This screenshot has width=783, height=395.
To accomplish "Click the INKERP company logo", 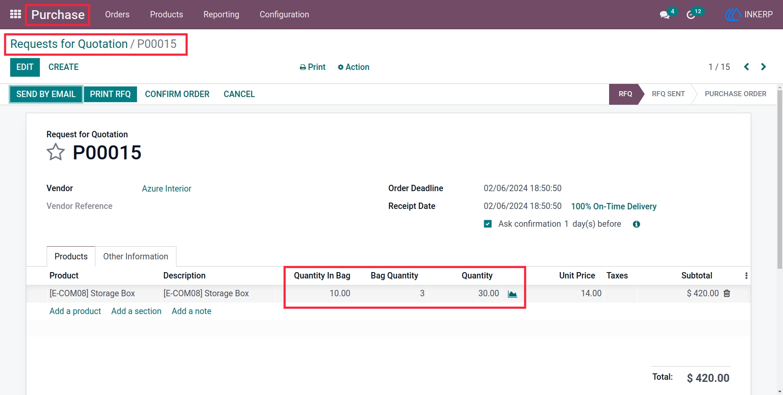I will [x=733, y=14].
